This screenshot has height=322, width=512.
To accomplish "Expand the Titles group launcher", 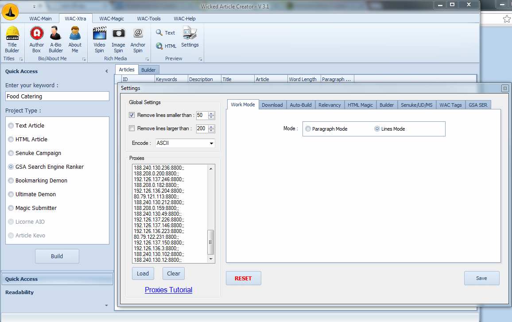I will (x=21, y=59).
